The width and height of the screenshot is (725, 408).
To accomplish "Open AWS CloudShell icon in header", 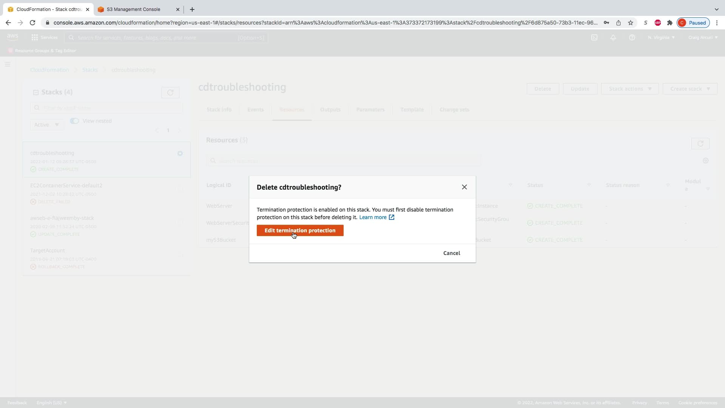I will click(x=594, y=37).
